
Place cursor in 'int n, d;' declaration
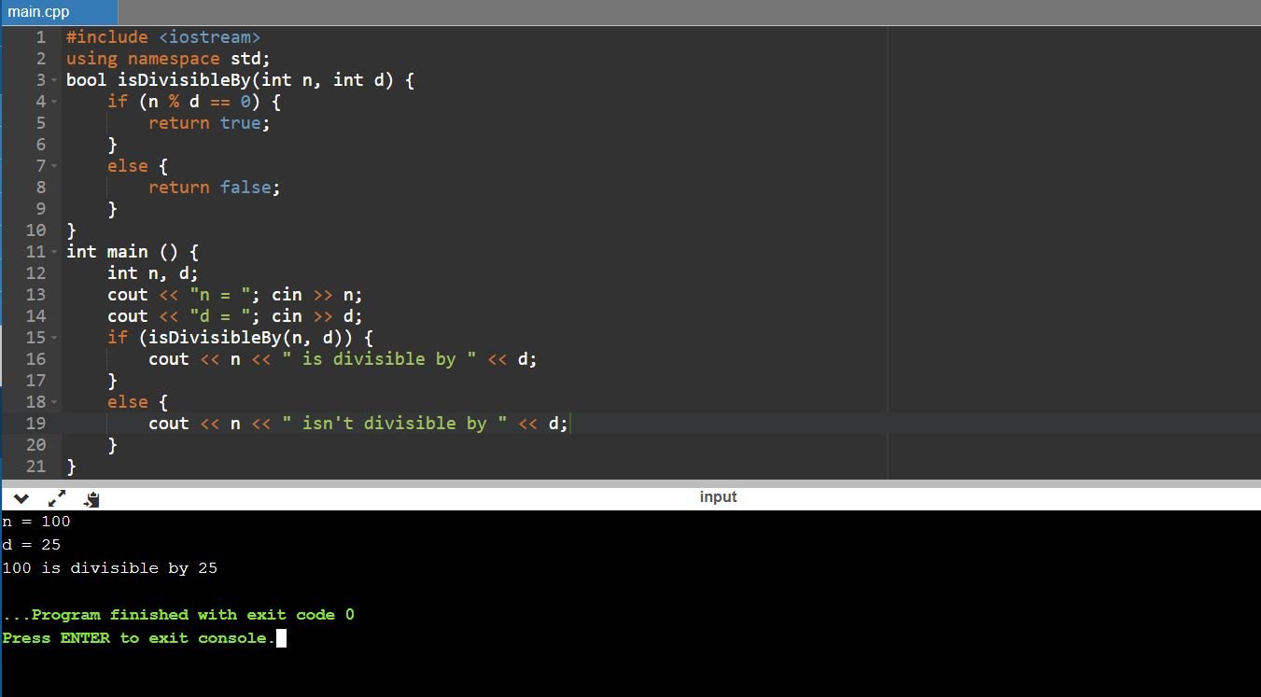pyautogui.click(x=152, y=273)
